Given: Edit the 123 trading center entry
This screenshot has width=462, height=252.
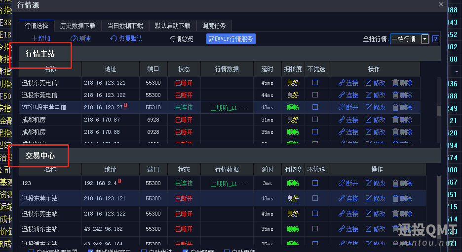Looking at the screenshot, I should click(x=375, y=183).
